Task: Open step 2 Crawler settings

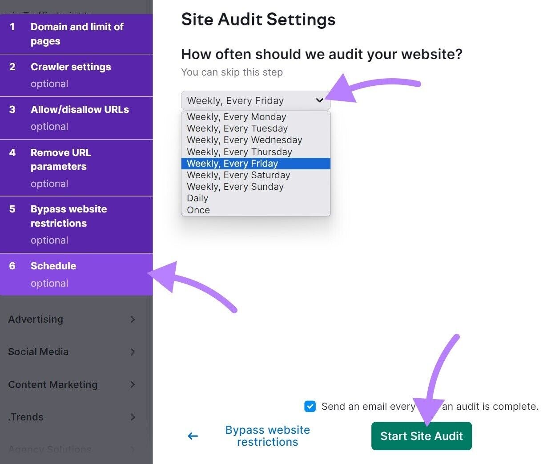Action: [x=70, y=67]
